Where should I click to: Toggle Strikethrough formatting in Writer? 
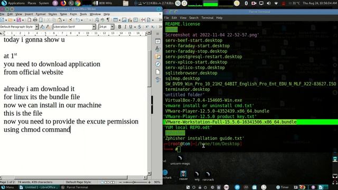(x=139, y=27)
